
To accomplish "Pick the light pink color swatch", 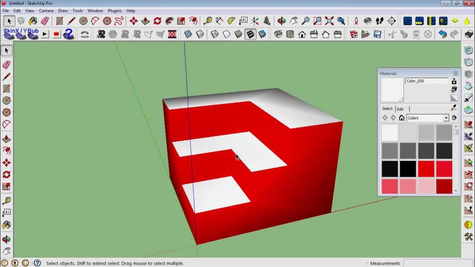I will click(426, 186).
